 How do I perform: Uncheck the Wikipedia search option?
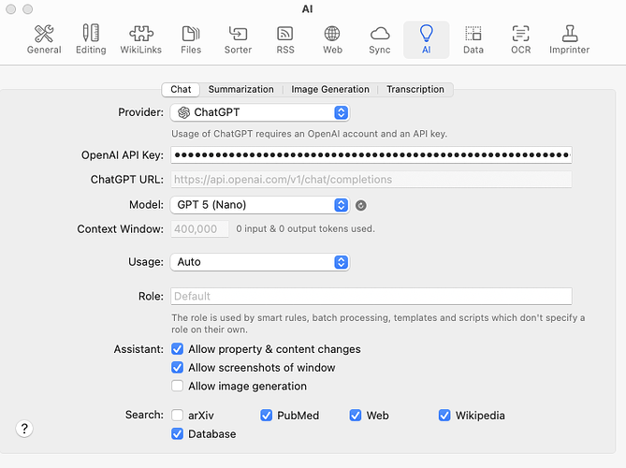click(445, 415)
